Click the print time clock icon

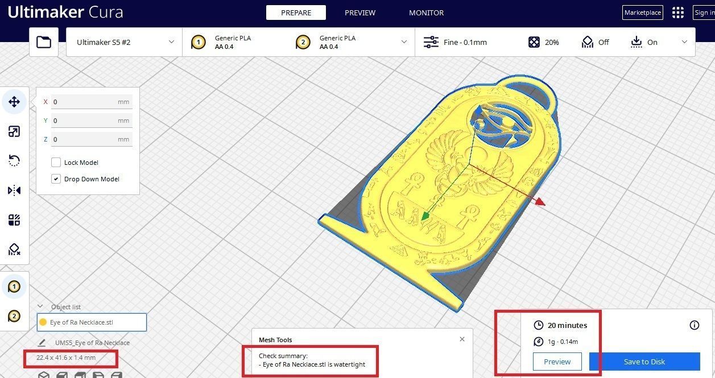[x=538, y=325]
